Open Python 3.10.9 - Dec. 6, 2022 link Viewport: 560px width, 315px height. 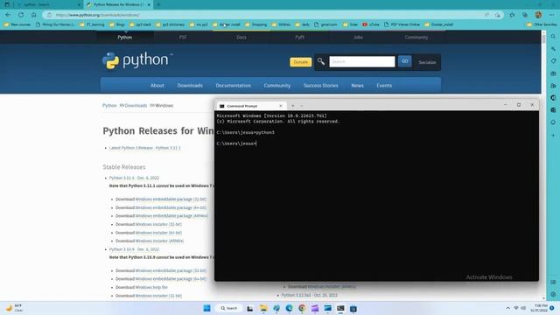(x=134, y=249)
